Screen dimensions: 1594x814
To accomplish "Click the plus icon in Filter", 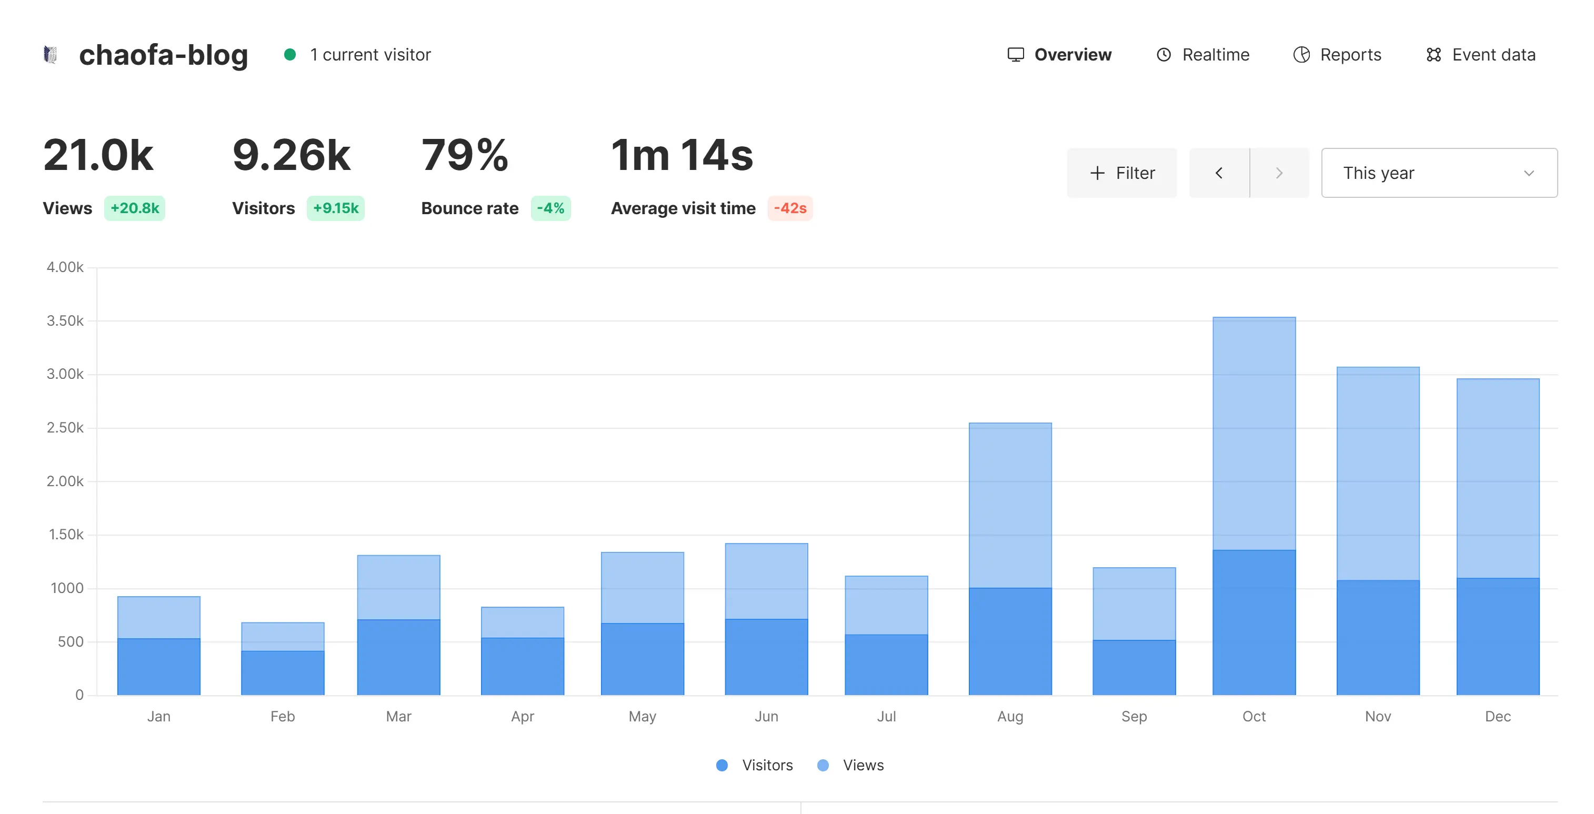I will pos(1097,173).
